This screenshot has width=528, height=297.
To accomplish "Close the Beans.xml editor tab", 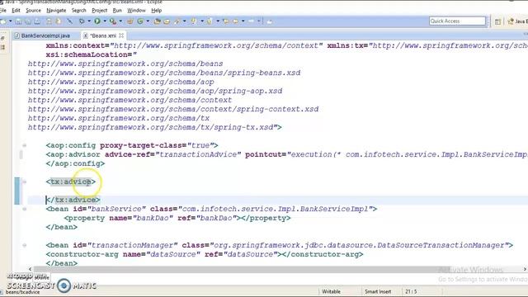I will [121, 35].
